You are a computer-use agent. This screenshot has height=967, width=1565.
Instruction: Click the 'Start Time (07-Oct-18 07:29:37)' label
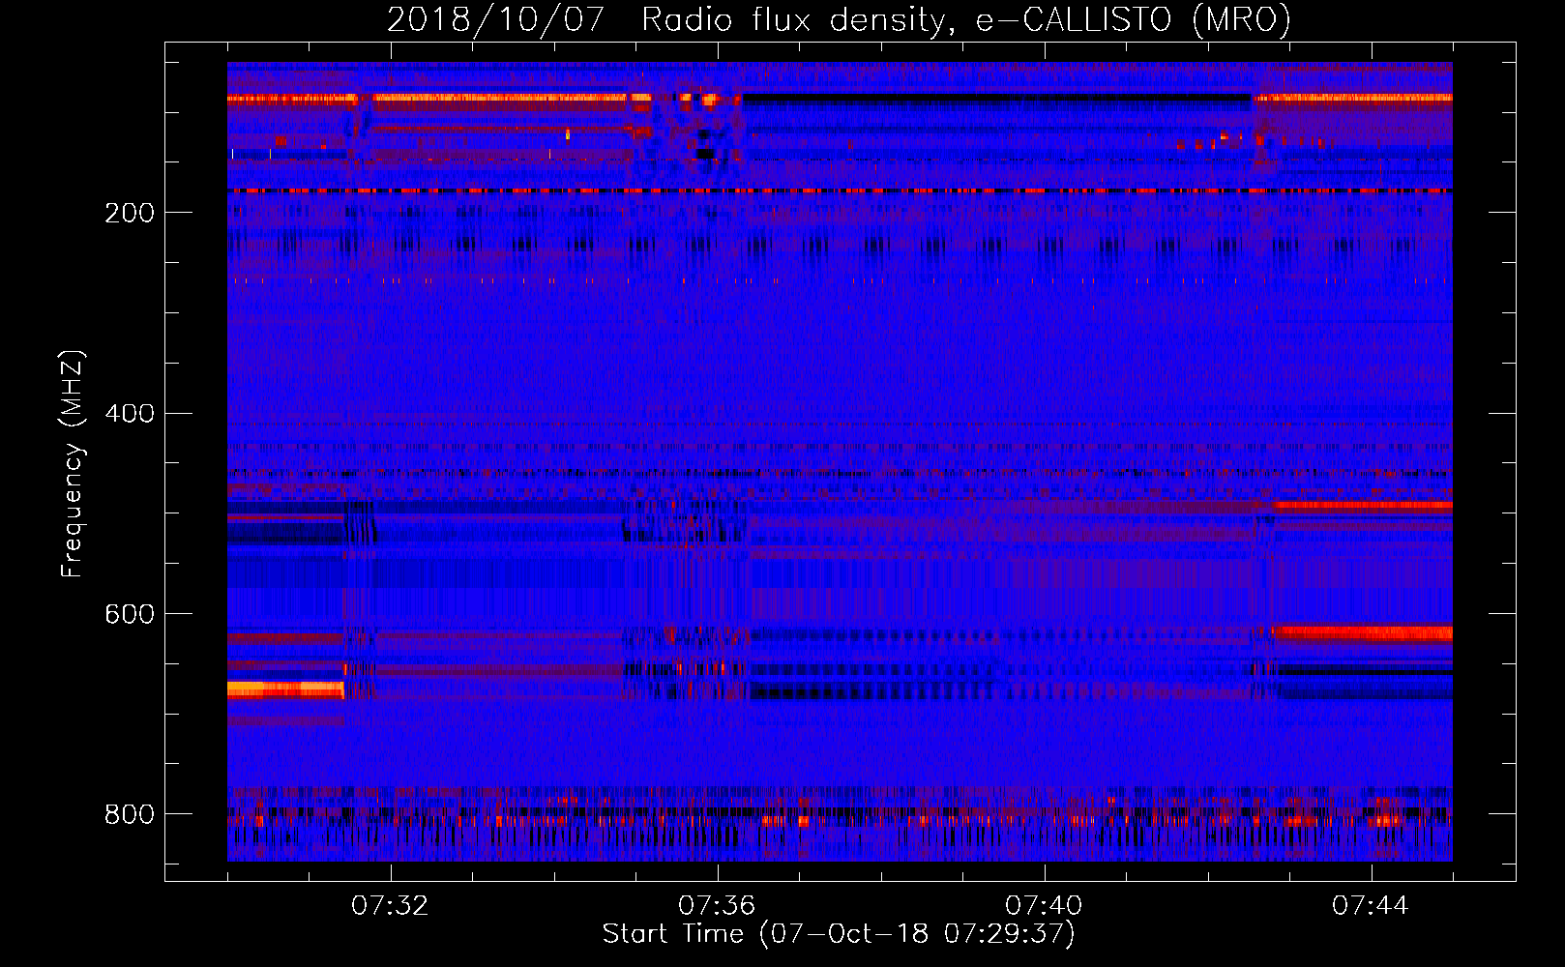839,933
